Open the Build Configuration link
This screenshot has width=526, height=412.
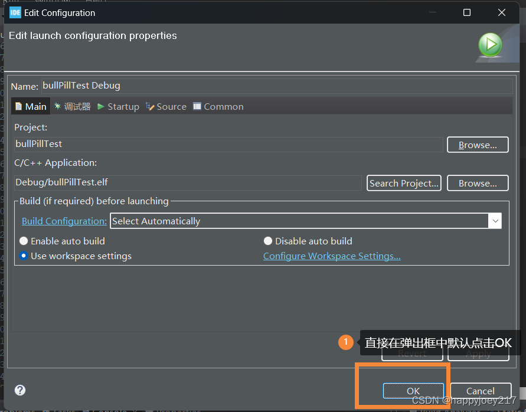pyautogui.click(x=64, y=221)
